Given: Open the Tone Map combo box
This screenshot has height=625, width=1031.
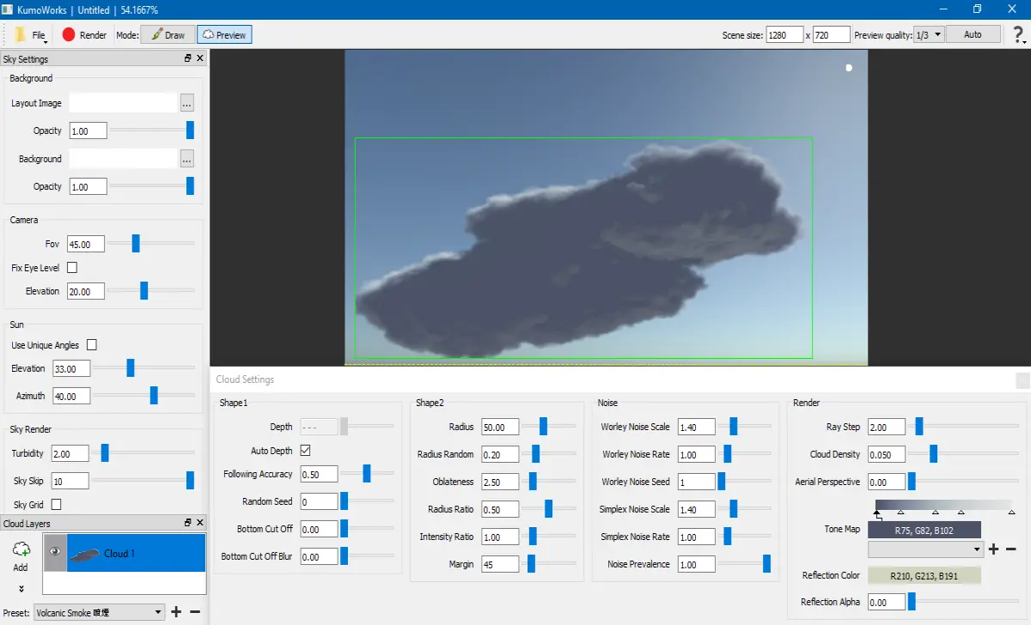Looking at the screenshot, I should pyautogui.click(x=926, y=549).
